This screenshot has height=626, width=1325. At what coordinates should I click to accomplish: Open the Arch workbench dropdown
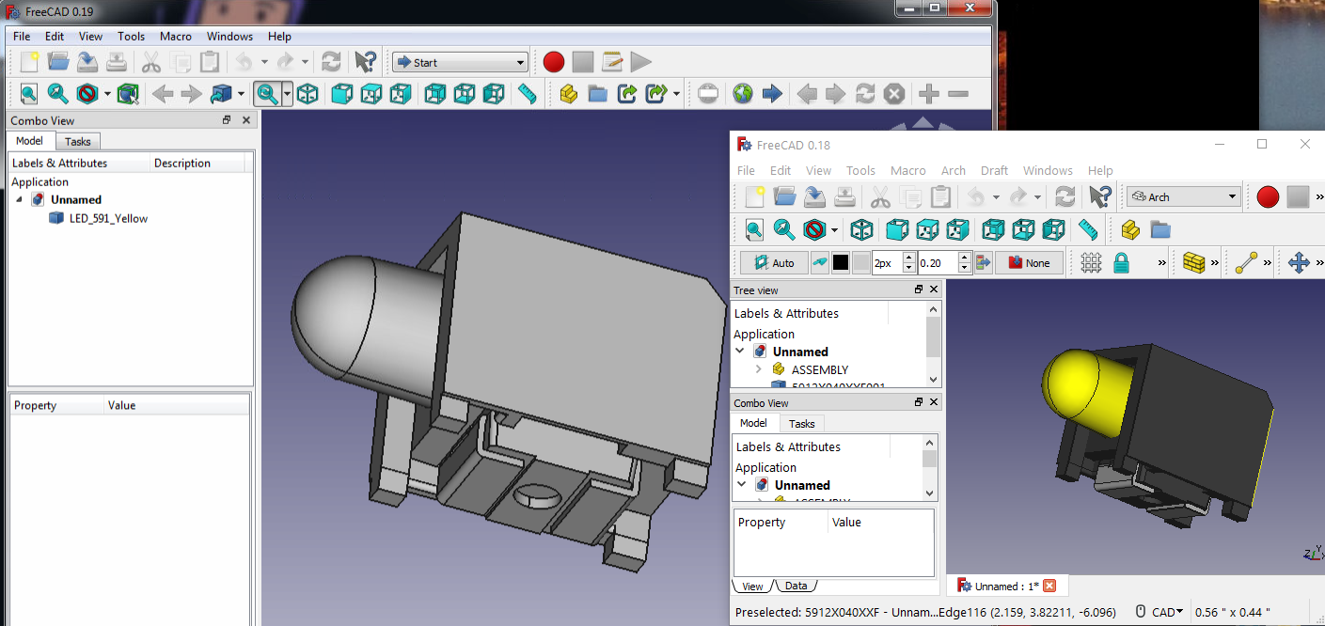point(1183,196)
